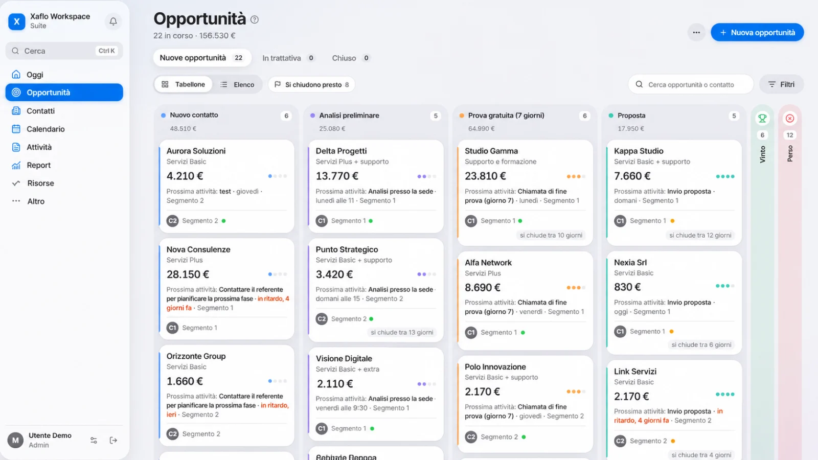Open user preferences sliders icon
This screenshot has height=460, width=818.
tap(94, 440)
